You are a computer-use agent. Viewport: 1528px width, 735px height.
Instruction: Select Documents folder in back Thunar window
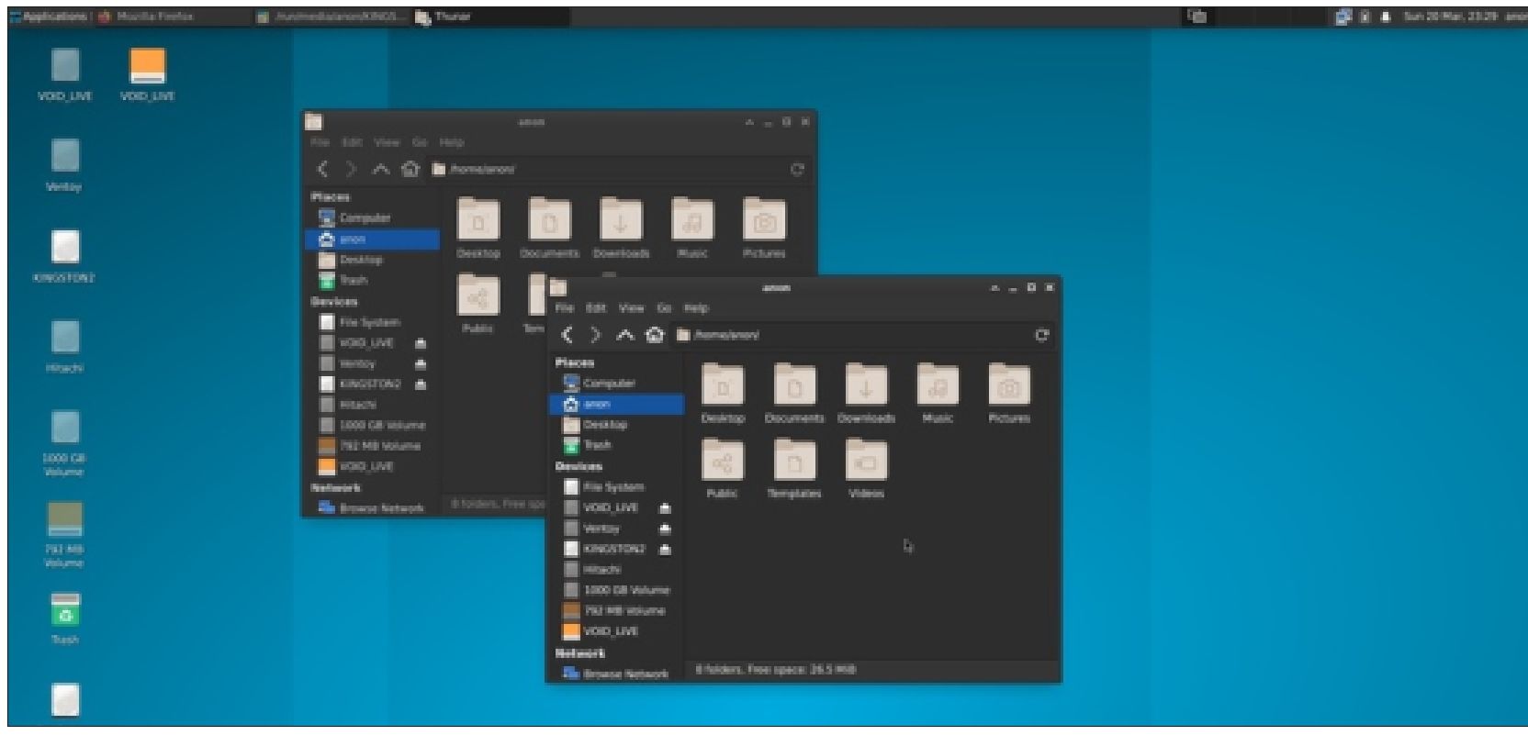pyautogui.click(x=549, y=228)
